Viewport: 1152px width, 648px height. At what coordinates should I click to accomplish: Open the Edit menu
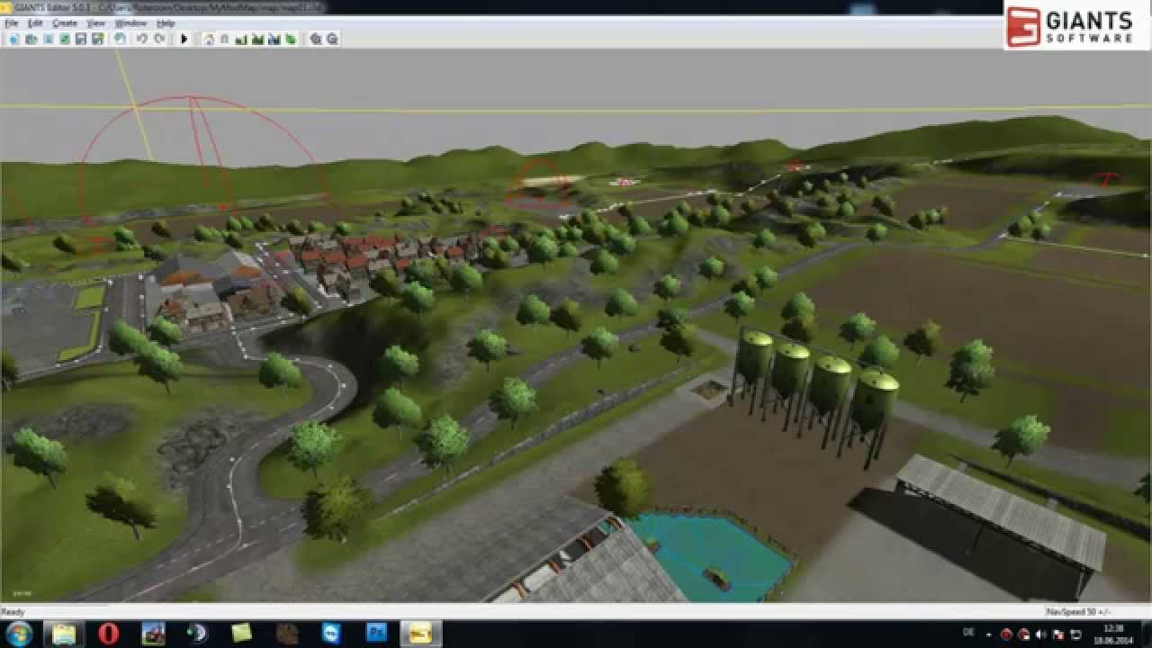(x=35, y=22)
